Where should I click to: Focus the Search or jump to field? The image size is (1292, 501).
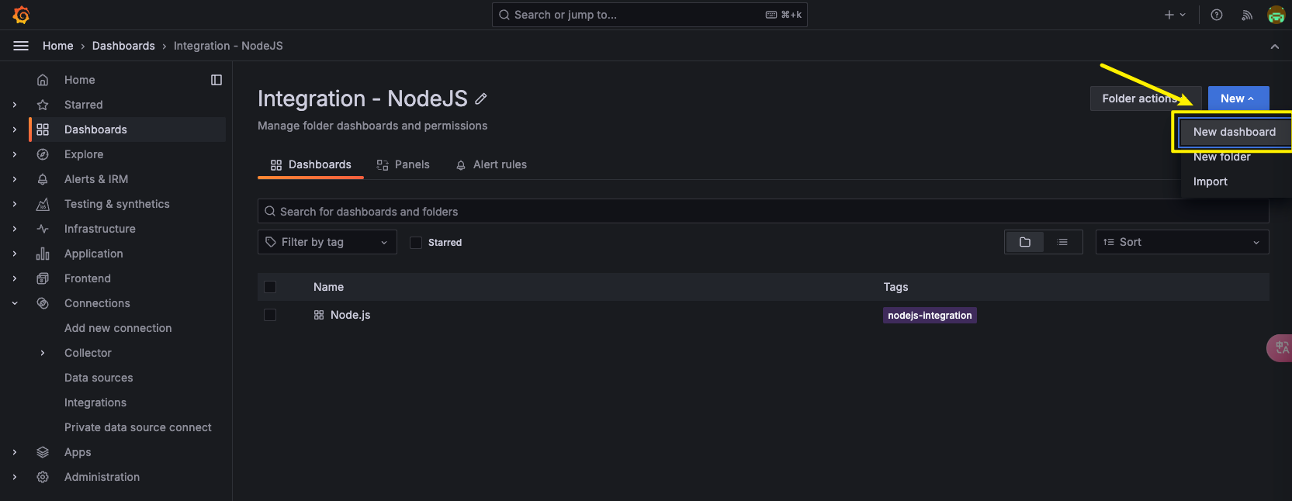pyautogui.click(x=649, y=15)
